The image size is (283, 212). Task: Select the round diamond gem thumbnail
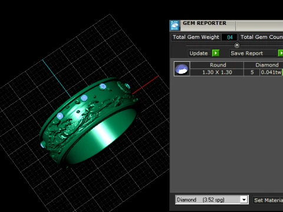tap(182, 69)
